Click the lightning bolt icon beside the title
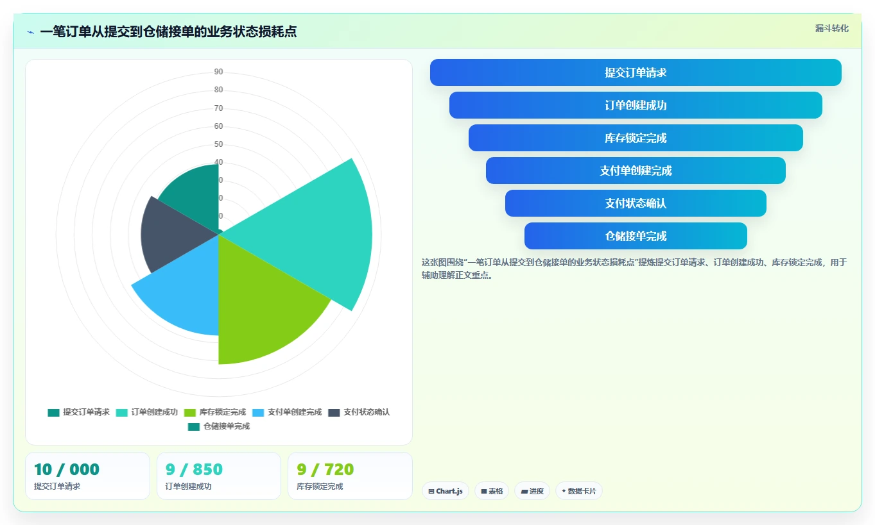The width and height of the screenshot is (875, 525). [x=30, y=32]
